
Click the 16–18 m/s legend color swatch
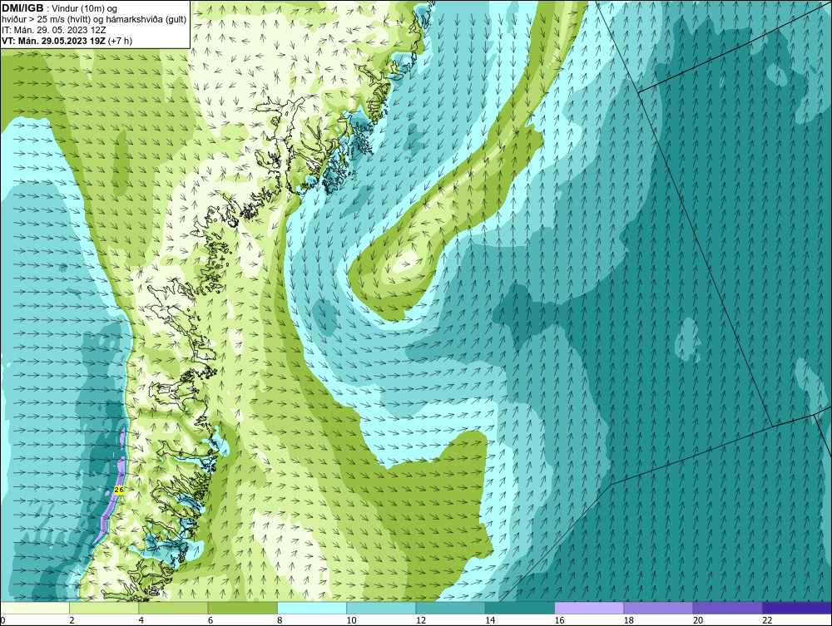click(589, 608)
